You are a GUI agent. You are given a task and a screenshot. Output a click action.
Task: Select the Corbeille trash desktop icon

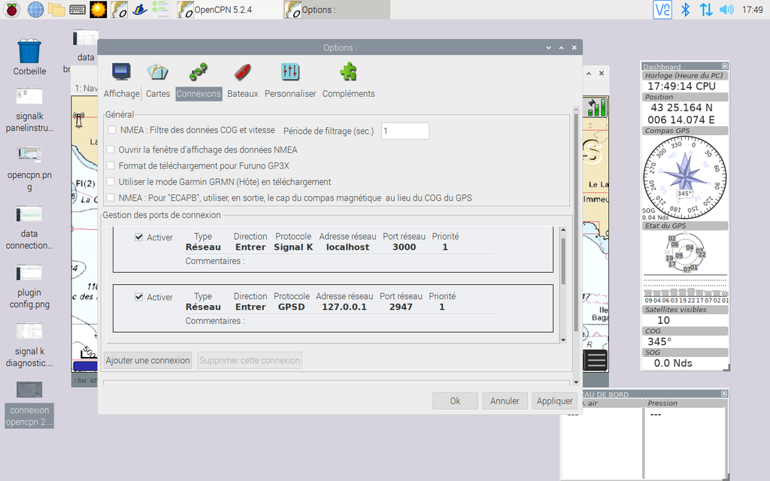[x=29, y=57]
